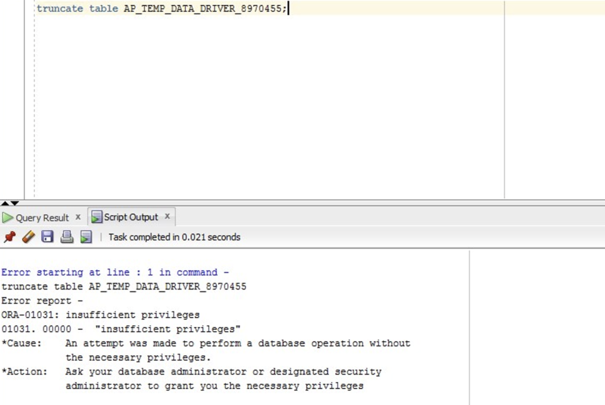Pin the Script Output panel with red pushpin
605x405 pixels.
tap(9, 236)
